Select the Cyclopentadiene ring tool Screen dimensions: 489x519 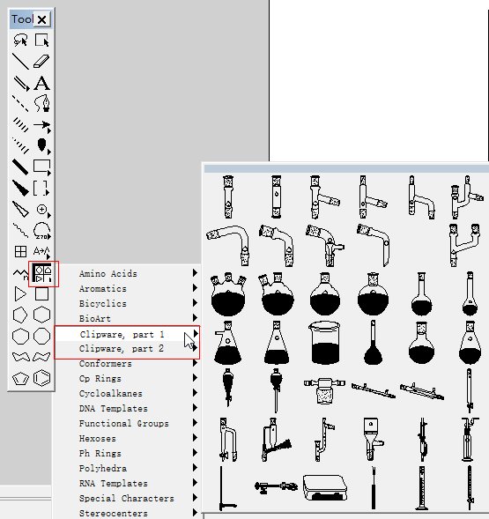(x=20, y=378)
